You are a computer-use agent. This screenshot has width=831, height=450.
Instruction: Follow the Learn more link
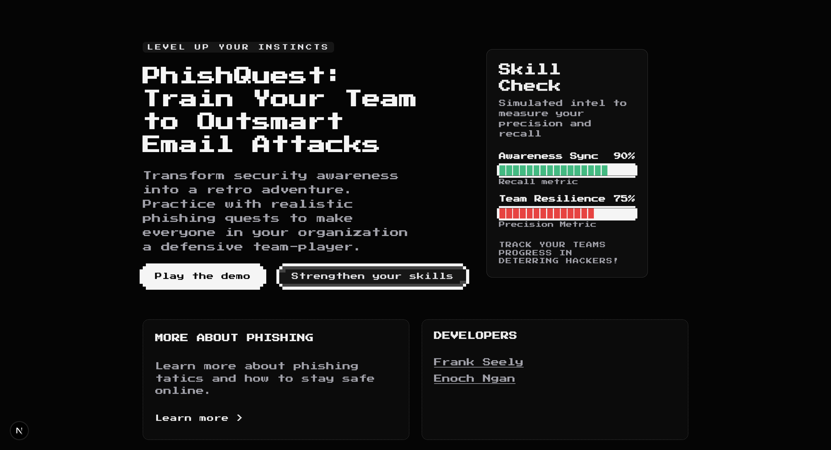192,418
